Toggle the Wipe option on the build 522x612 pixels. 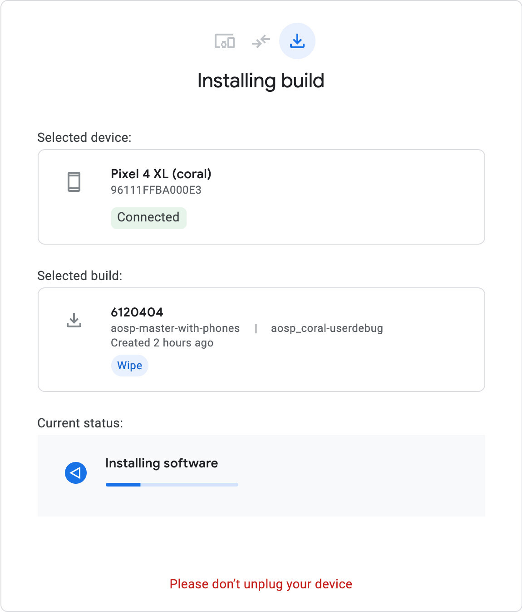point(129,365)
